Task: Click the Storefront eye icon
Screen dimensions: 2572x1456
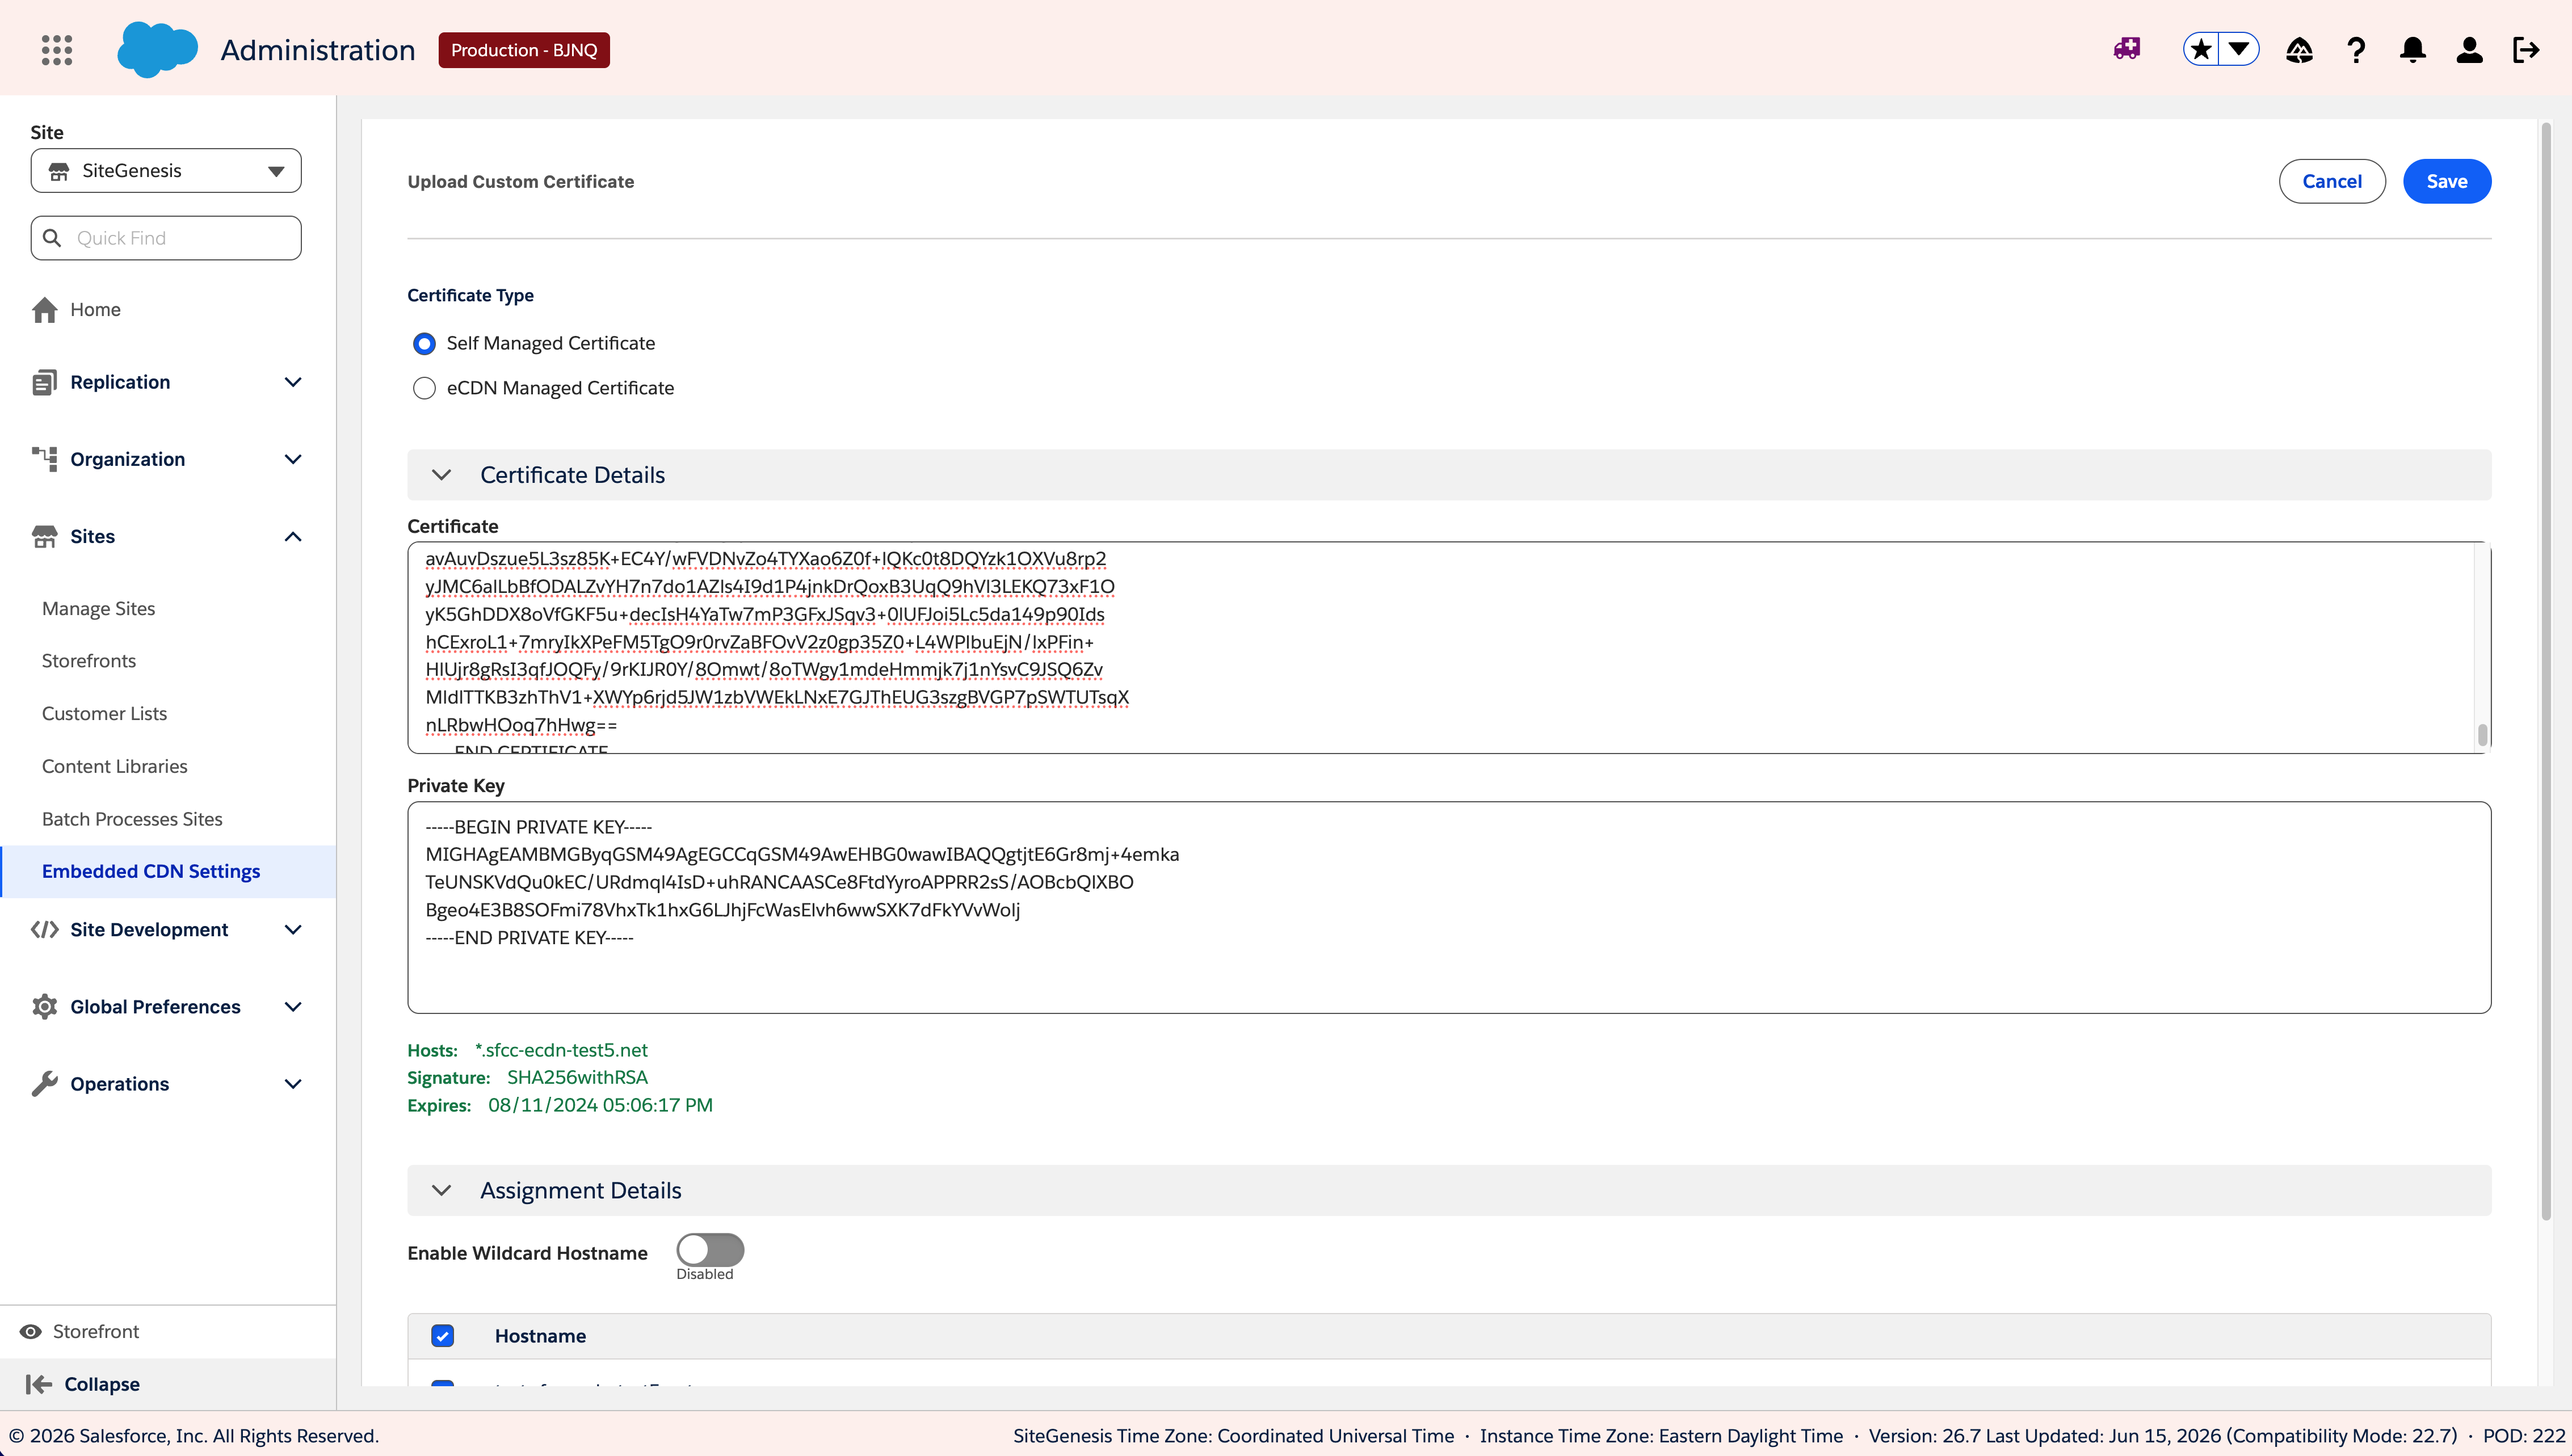Action: (x=31, y=1332)
